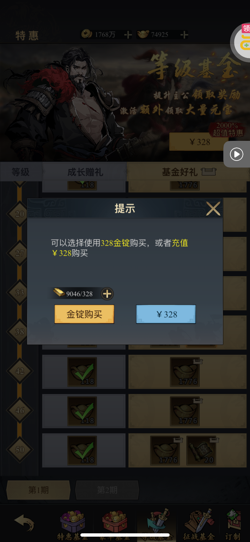Click the banner ¥328 price button
This screenshot has width=250, height=542.
200,142
